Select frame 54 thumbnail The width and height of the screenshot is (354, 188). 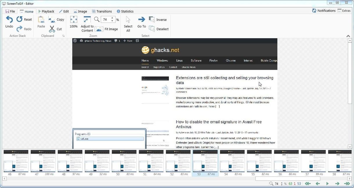click(x=232, y=163)
